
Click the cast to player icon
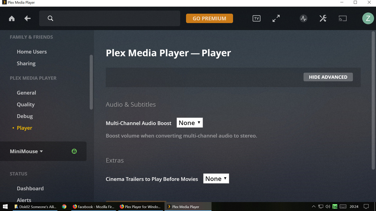(343, 18)
